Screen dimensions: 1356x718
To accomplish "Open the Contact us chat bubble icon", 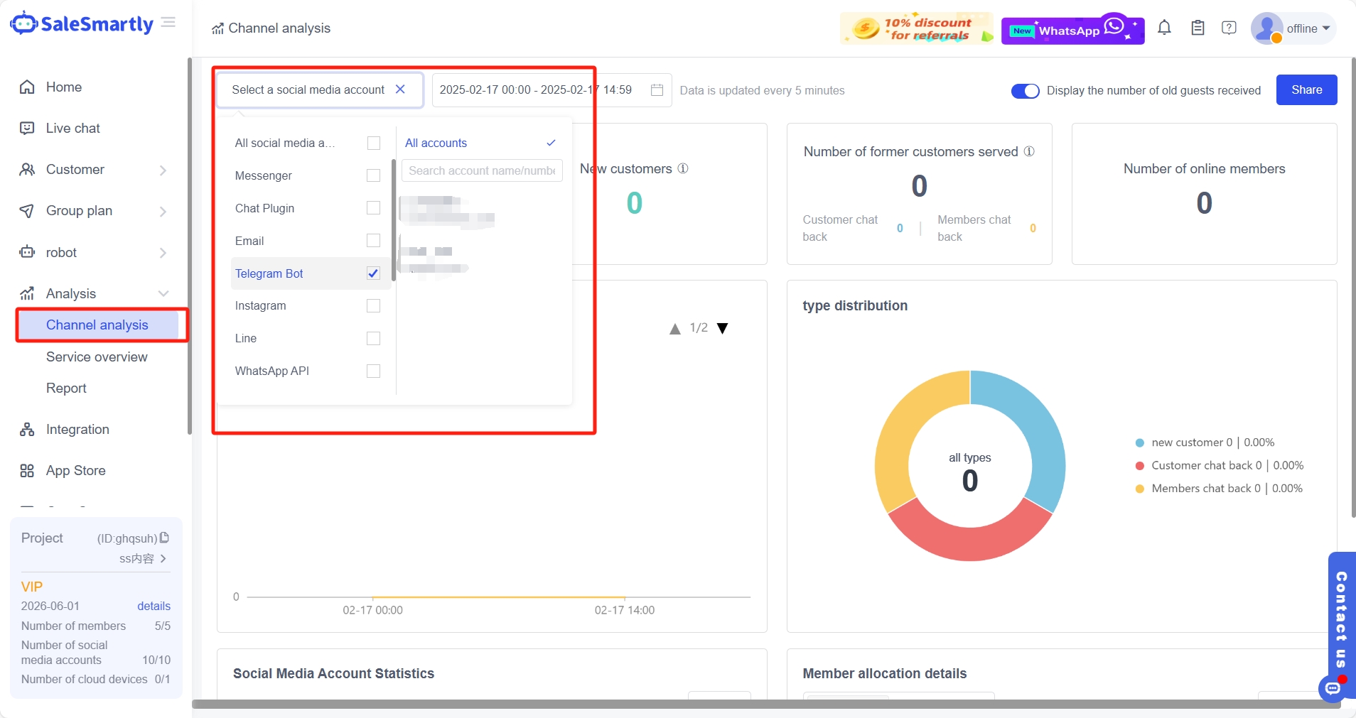I will click(1333, 687).
